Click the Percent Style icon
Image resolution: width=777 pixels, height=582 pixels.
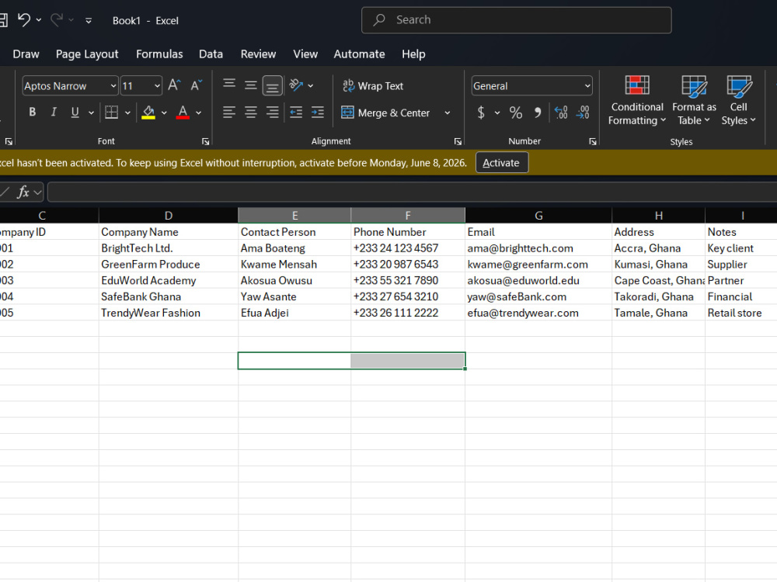(x=516, y=113)
